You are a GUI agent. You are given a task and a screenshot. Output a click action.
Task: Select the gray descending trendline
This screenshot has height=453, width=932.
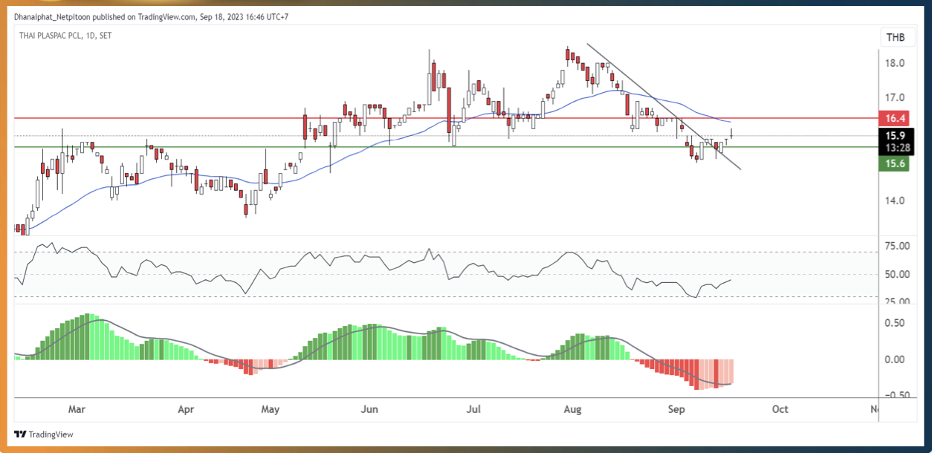[x=664, y=107]
